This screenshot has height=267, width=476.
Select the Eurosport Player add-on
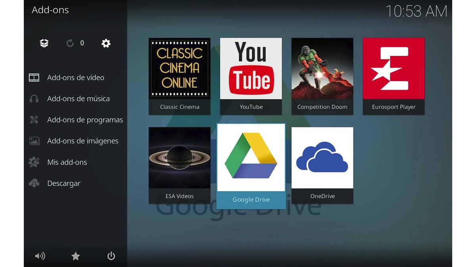tap(393, 75)
